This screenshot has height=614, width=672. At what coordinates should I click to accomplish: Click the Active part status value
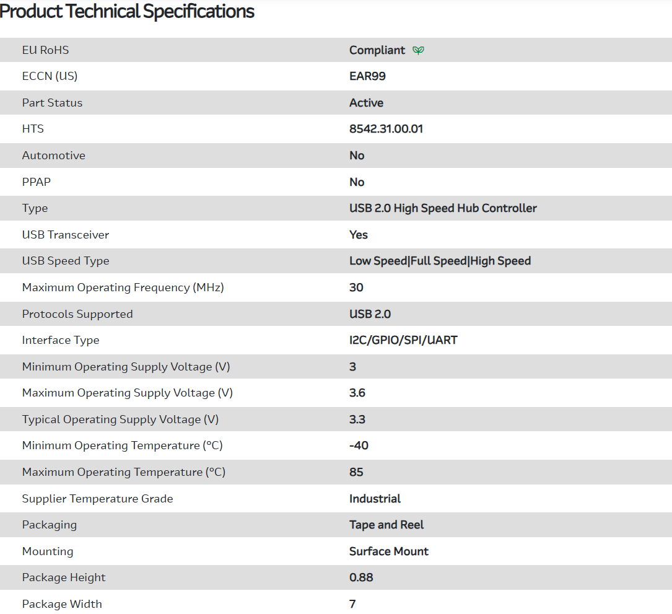click(x=366, y=103)
